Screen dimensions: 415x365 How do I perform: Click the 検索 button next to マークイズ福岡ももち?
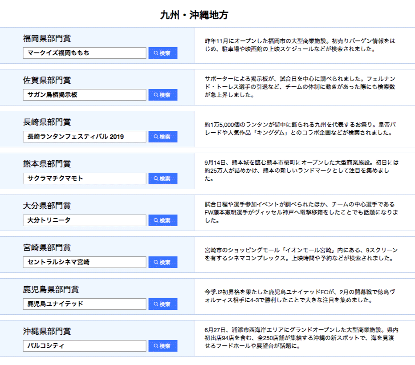point(163,53)
